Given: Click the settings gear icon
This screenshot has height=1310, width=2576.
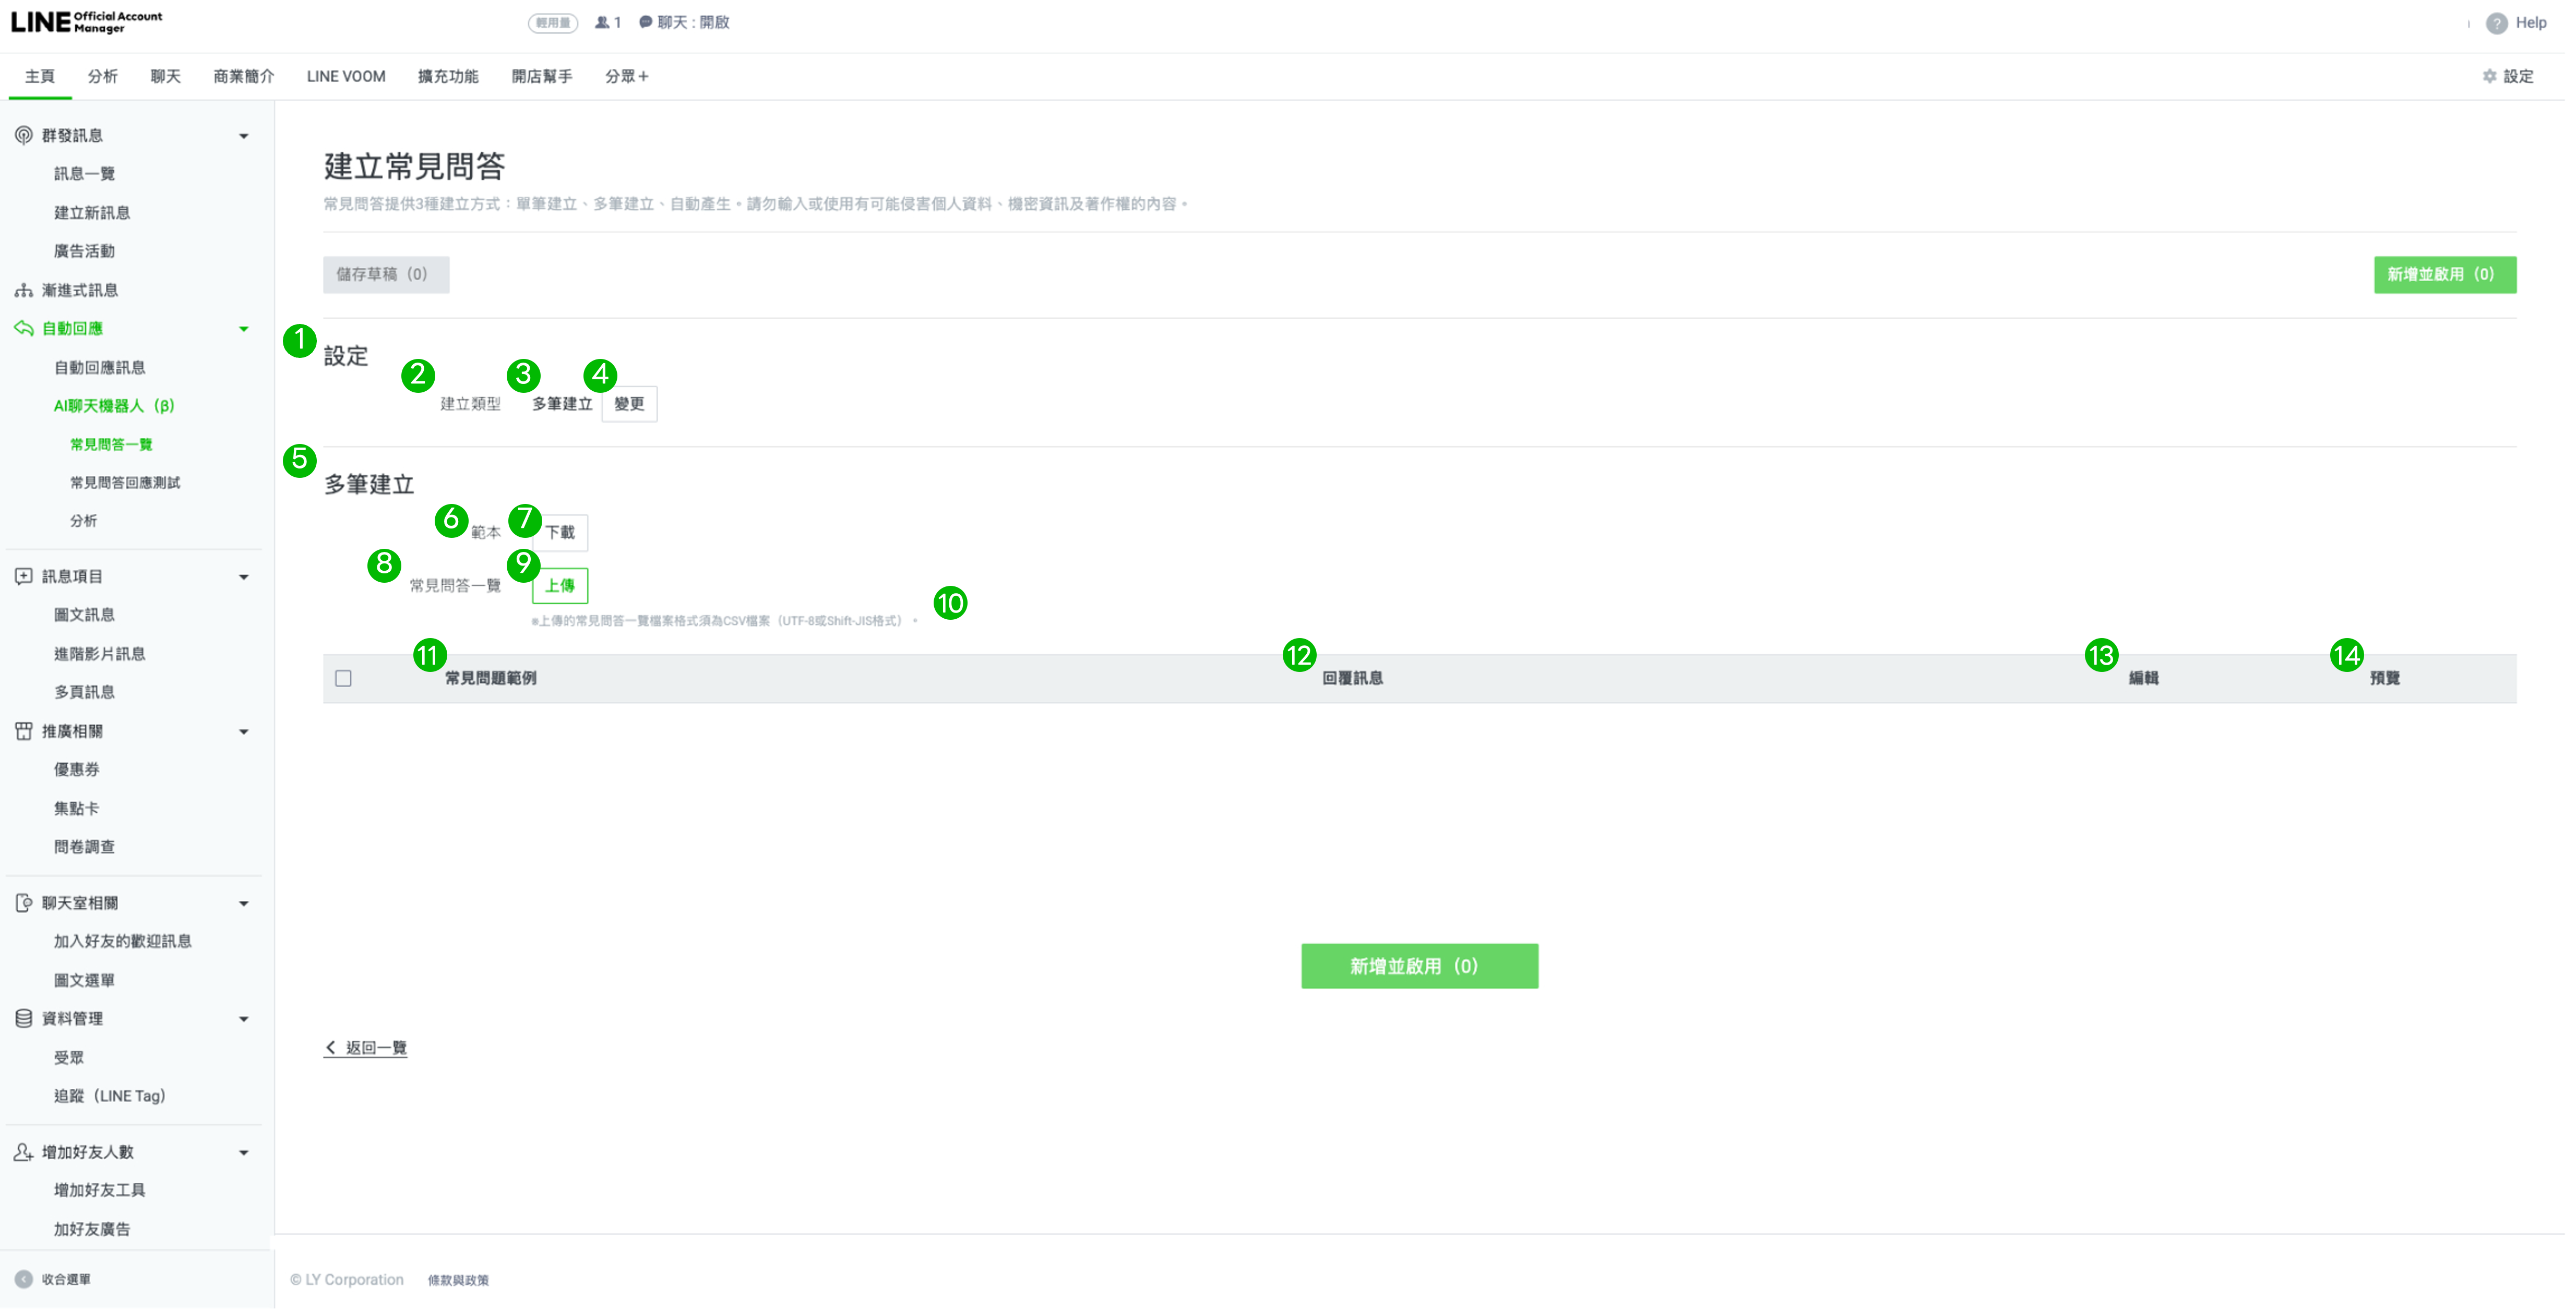Looking at the screenshot, I should (x=2489, y=76).
